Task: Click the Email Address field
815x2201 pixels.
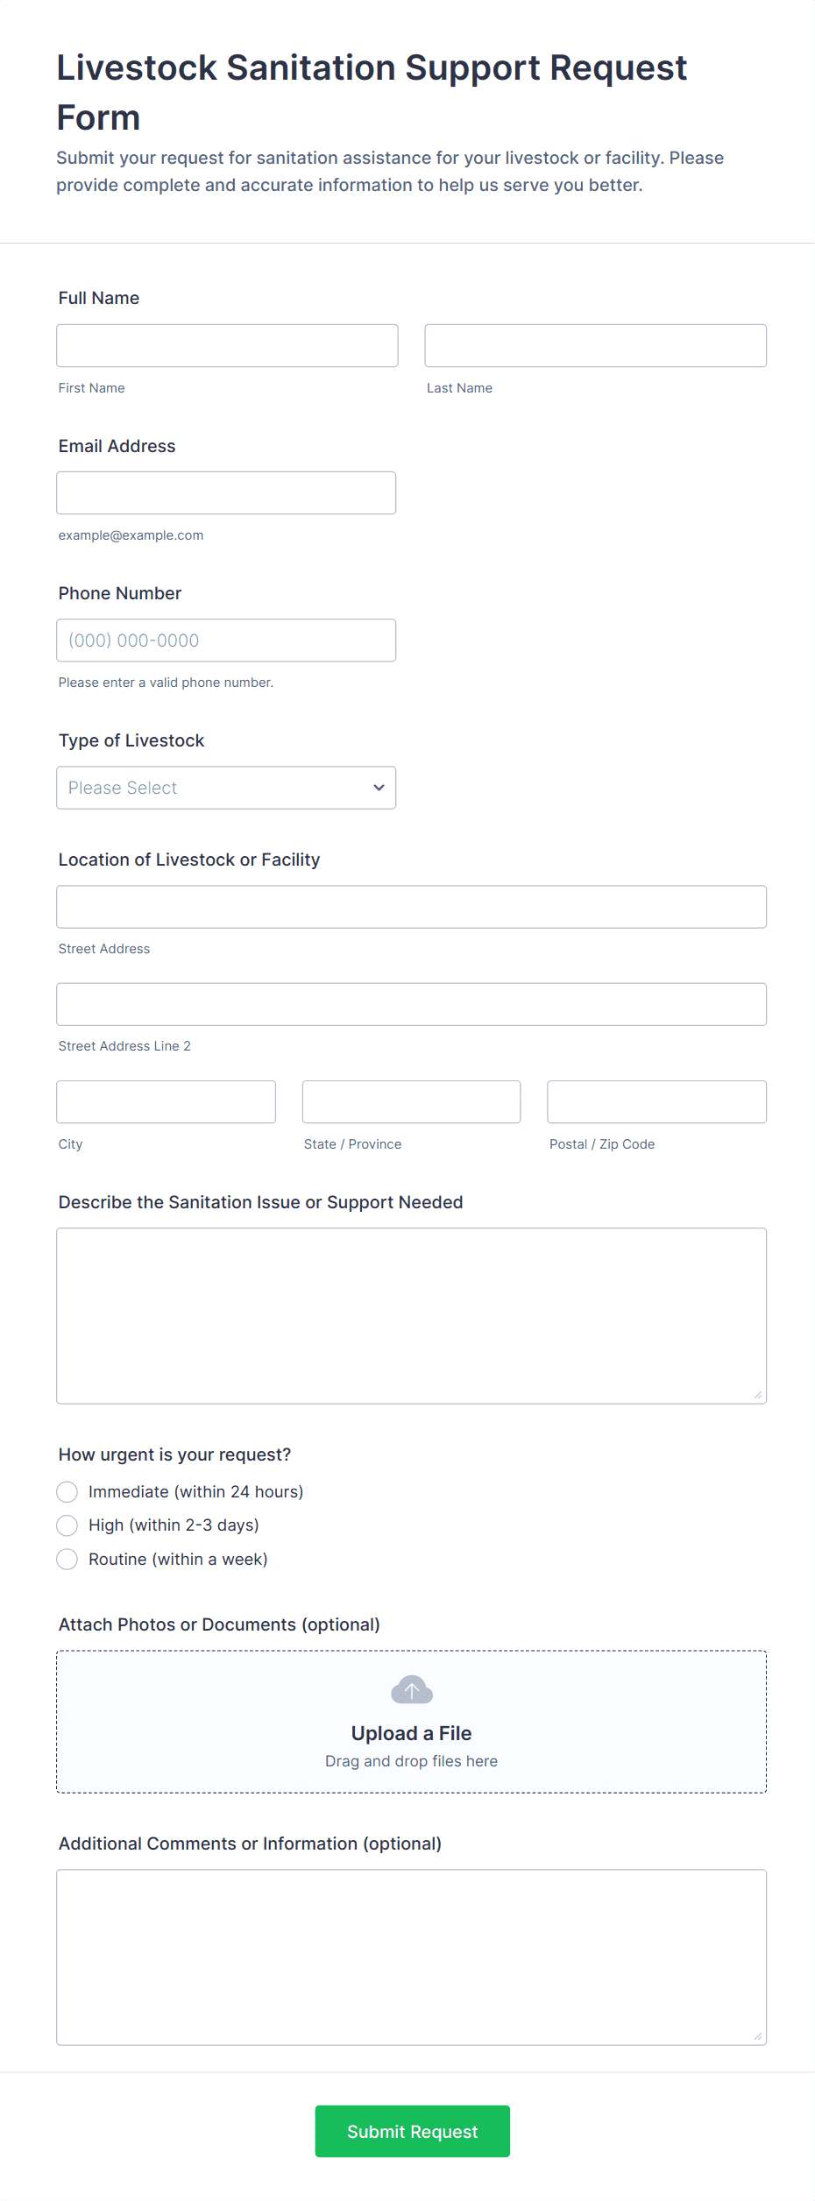Action: [x=226, y=493]
